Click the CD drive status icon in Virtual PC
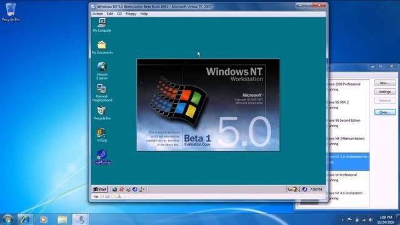 click(102, 196)
